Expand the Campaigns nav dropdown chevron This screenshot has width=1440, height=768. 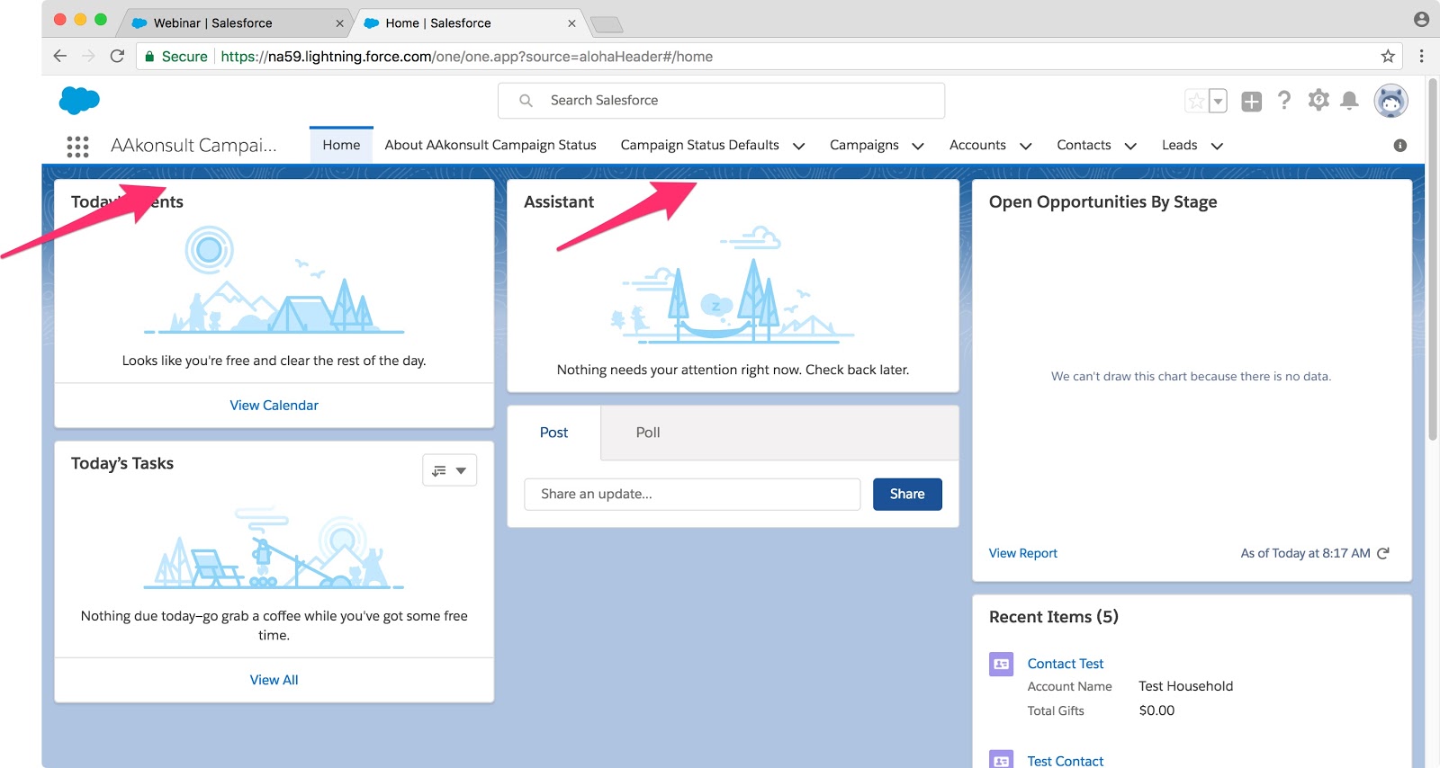tap(918, 147)
